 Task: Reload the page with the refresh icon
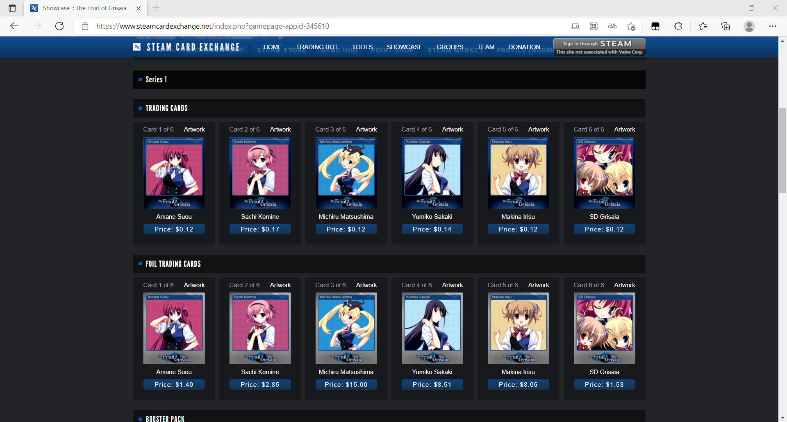pyautogui.click(x=59, y=26)
